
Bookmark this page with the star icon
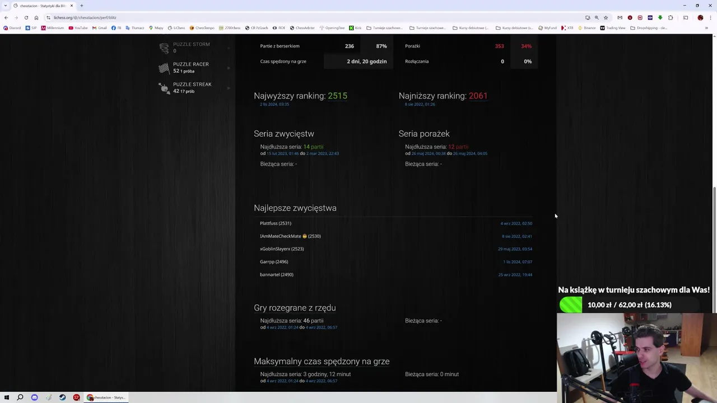pos(606,17)
